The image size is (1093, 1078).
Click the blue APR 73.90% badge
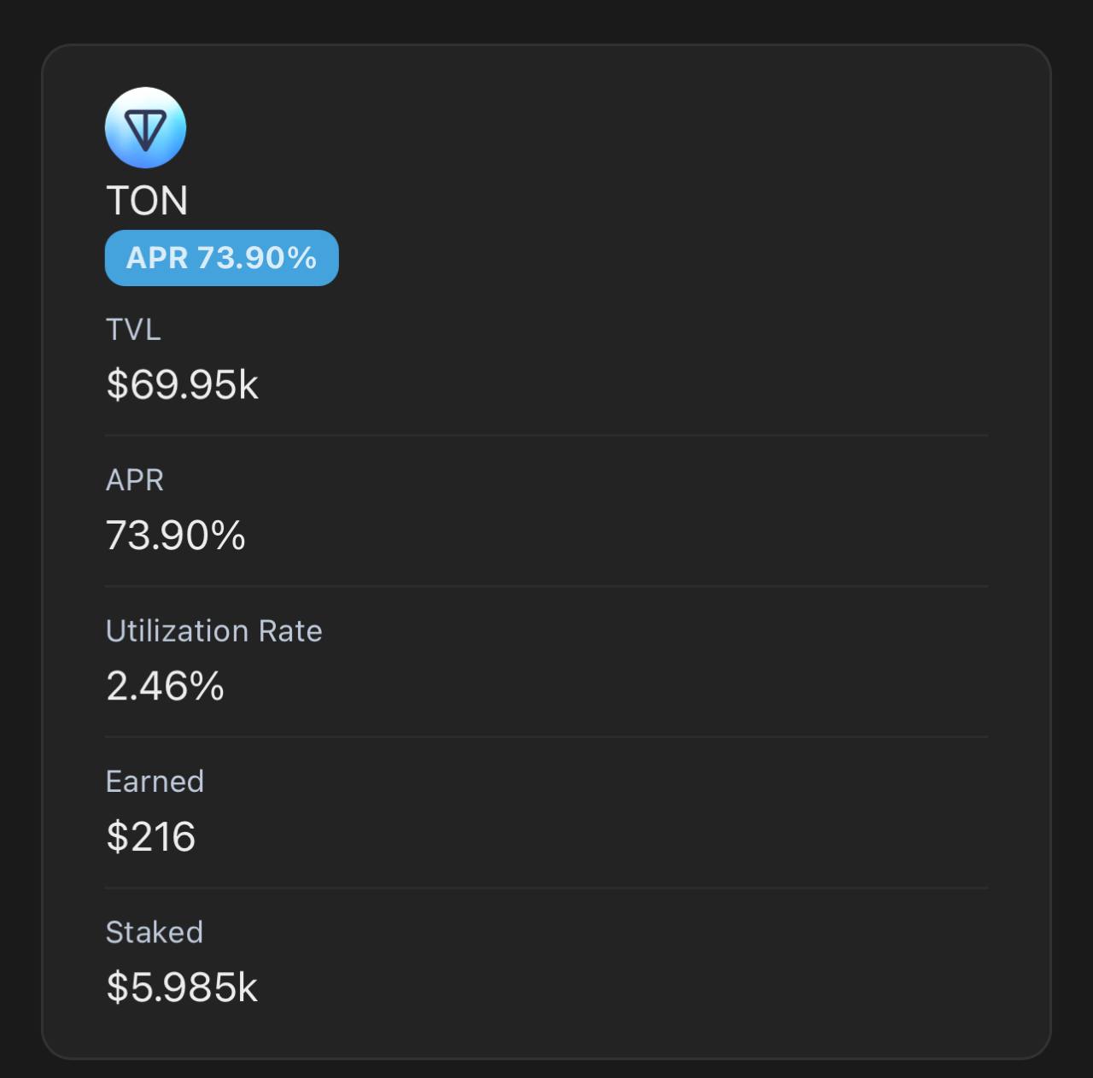(x=222, y=257)
